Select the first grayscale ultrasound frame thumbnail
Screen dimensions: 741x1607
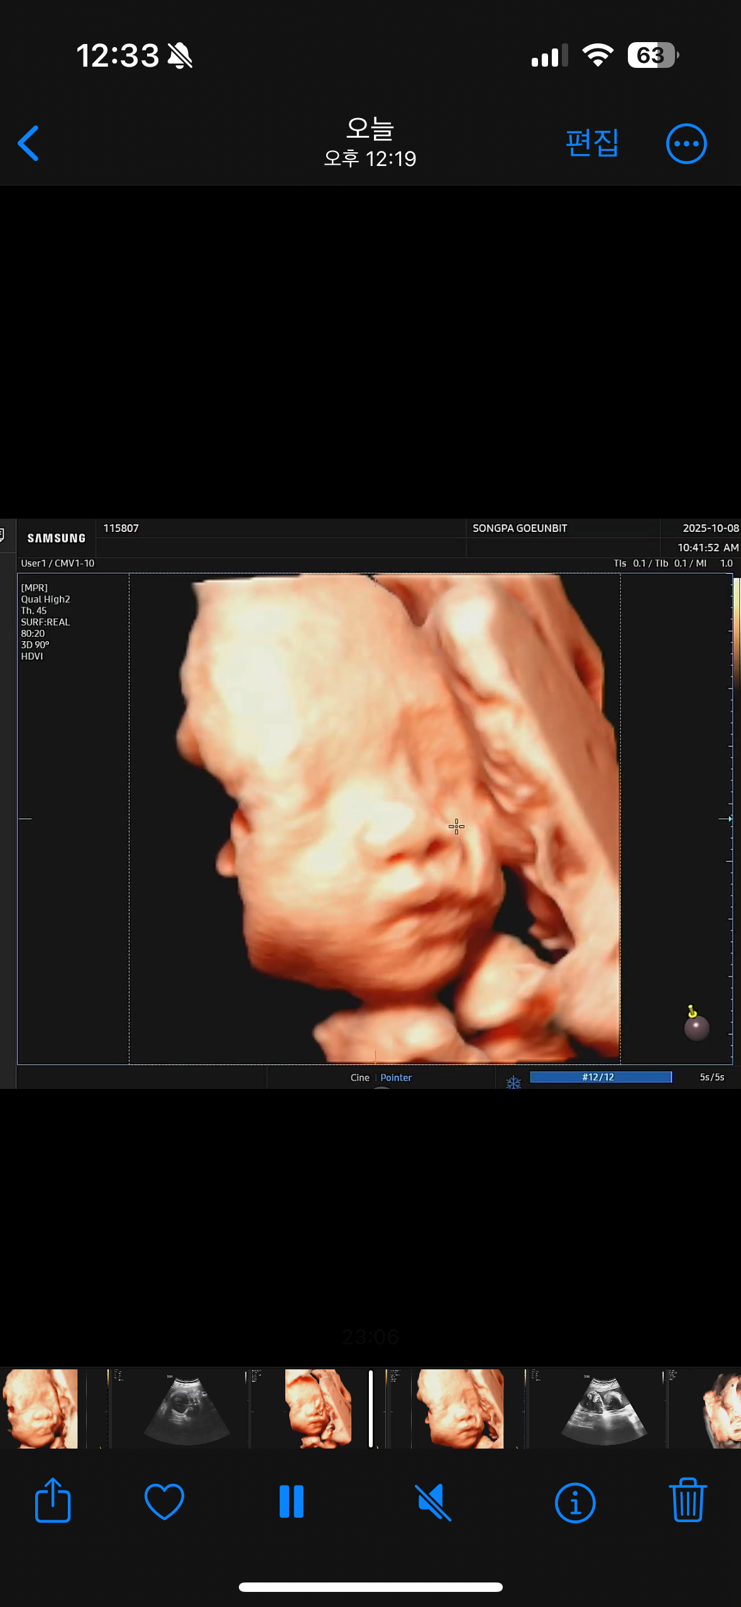(x=187, y=1408)
